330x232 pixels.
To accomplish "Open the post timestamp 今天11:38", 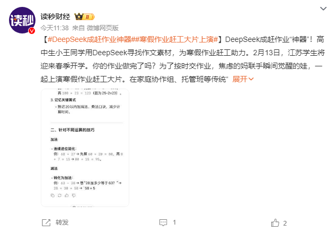I will (55, 28).
